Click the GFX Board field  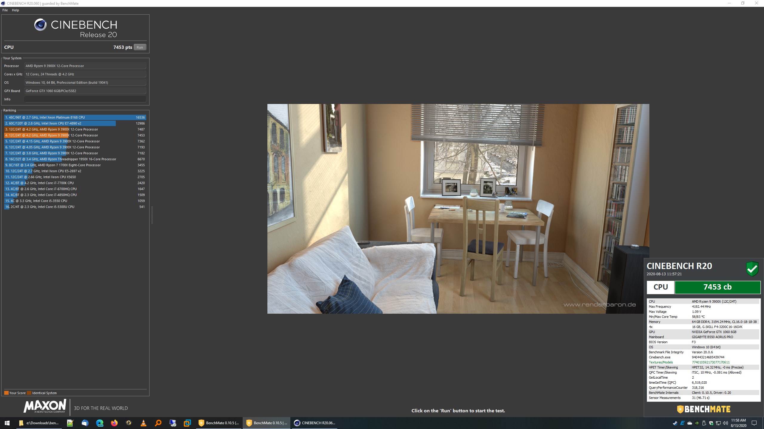[x=85, y=91]
